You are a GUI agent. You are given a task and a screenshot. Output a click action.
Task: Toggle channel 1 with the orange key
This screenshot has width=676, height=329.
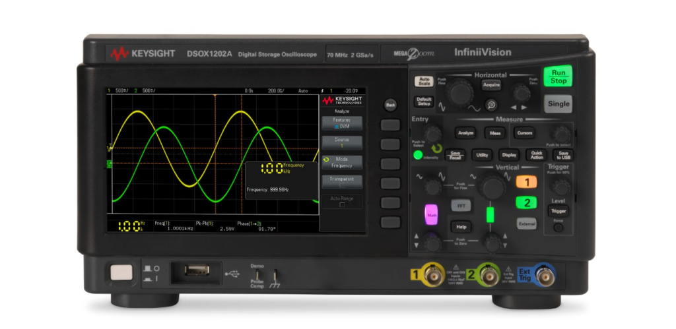(526, 182)
